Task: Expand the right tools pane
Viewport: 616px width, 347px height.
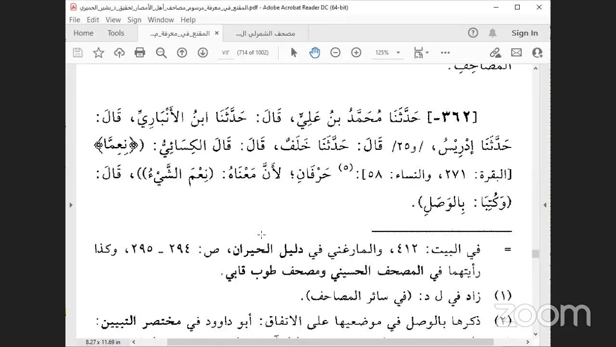Action: (545, 205)
